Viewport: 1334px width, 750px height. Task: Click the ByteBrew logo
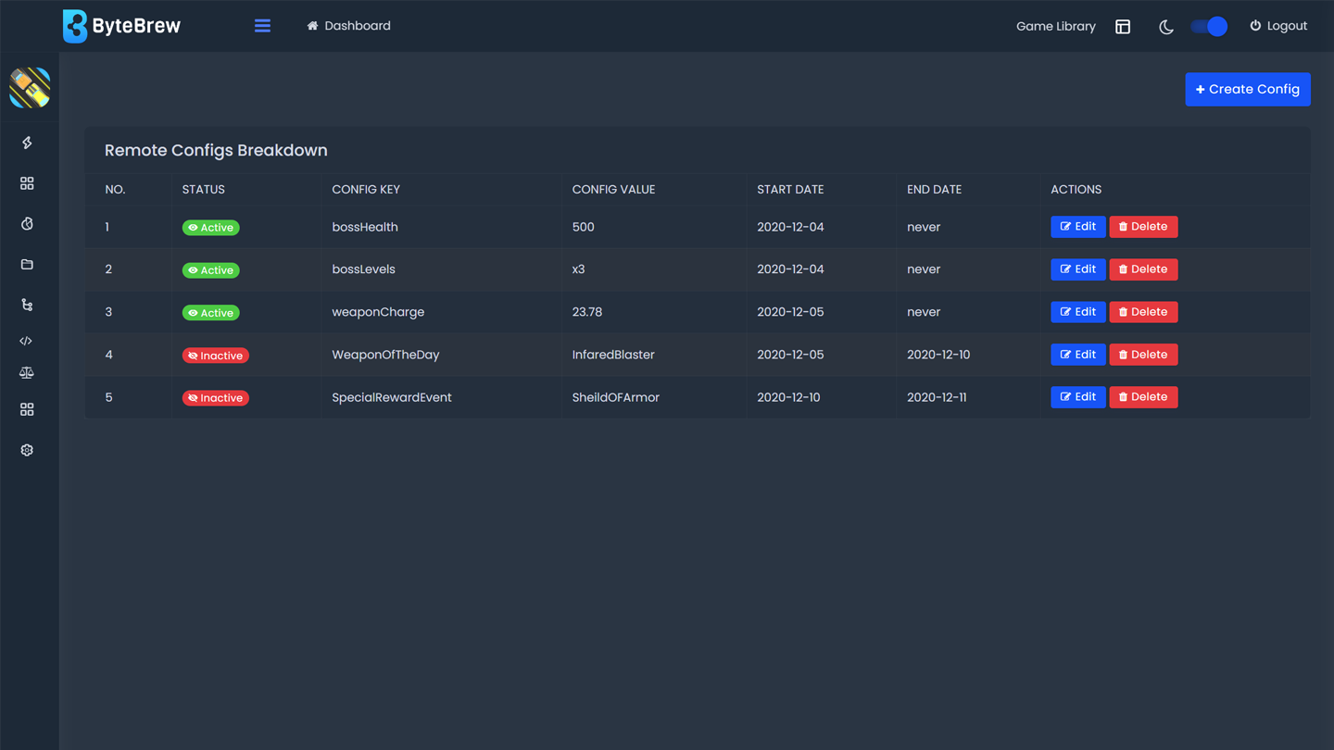(121, 26)
